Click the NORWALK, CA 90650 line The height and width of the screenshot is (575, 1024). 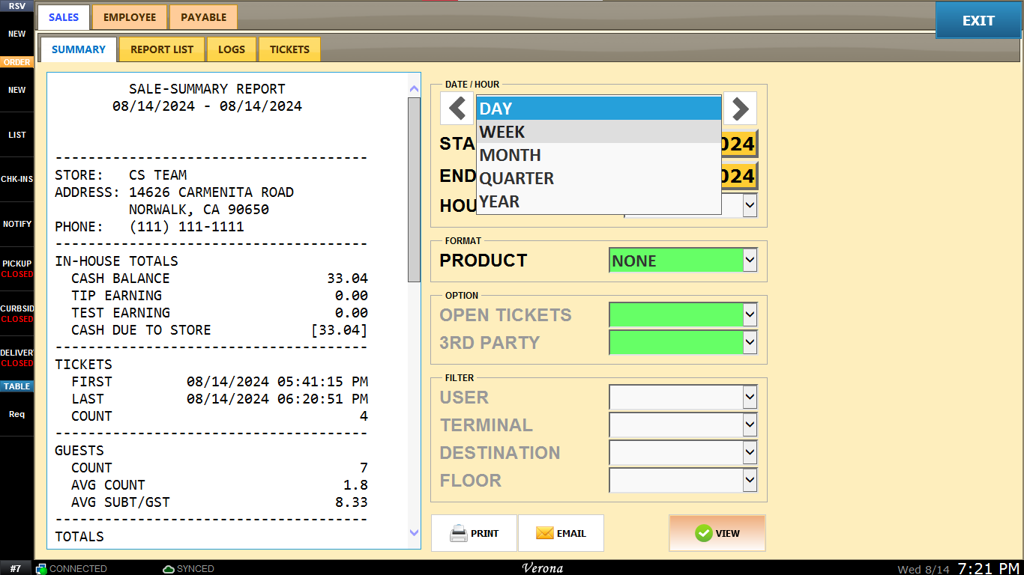[199, 210]
